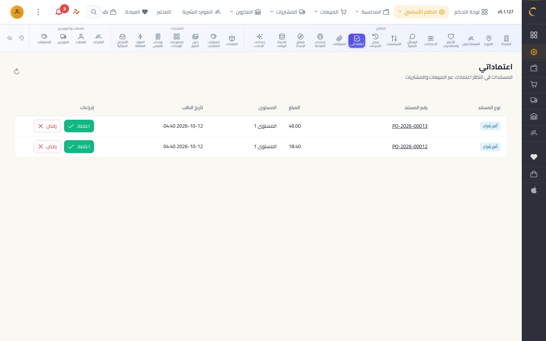Open الموردين (Suppliers) truck icon
546x341 pixels.
click(x=63, y=39)
